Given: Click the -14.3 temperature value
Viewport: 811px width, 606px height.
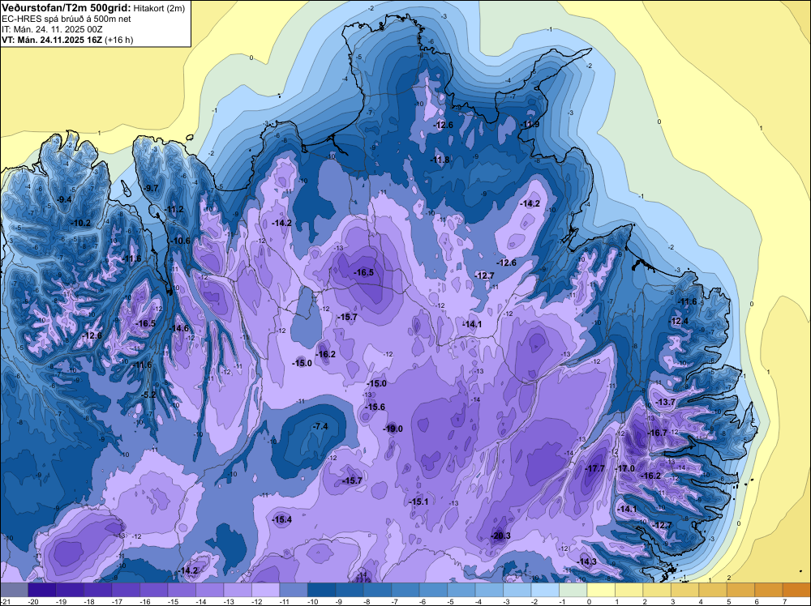Looking at the screenshot, I should click(x=587, y=561).
